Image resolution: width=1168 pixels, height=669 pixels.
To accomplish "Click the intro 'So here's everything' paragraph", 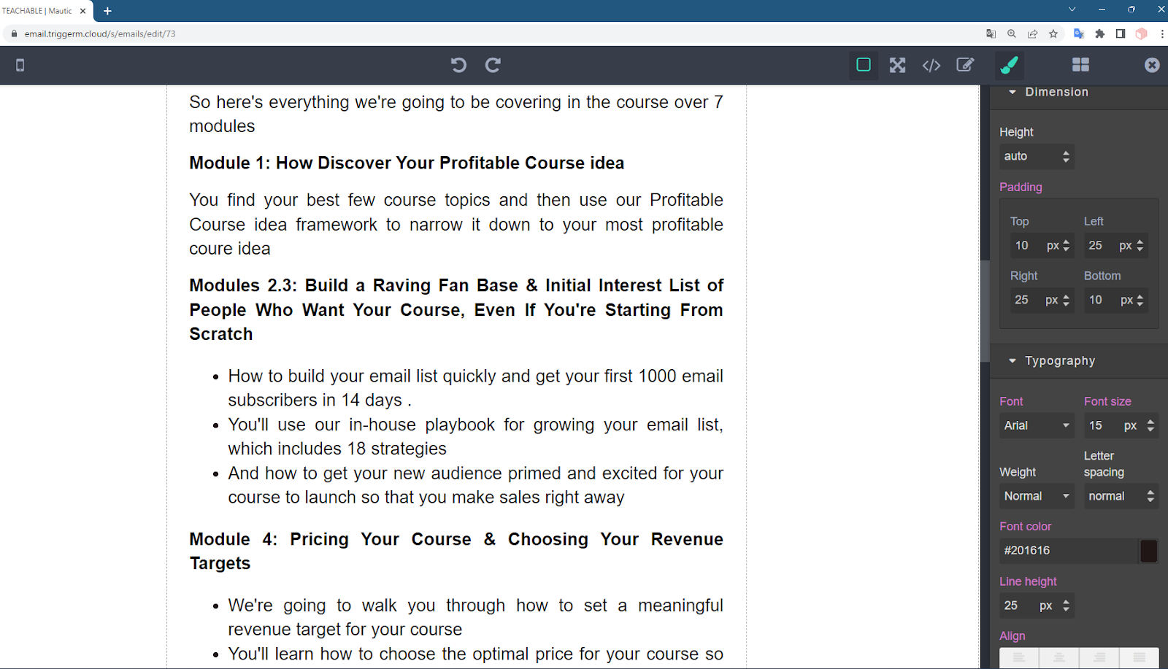I will 456,114.
